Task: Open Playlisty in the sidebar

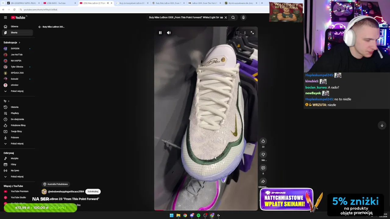Action: 18,113
